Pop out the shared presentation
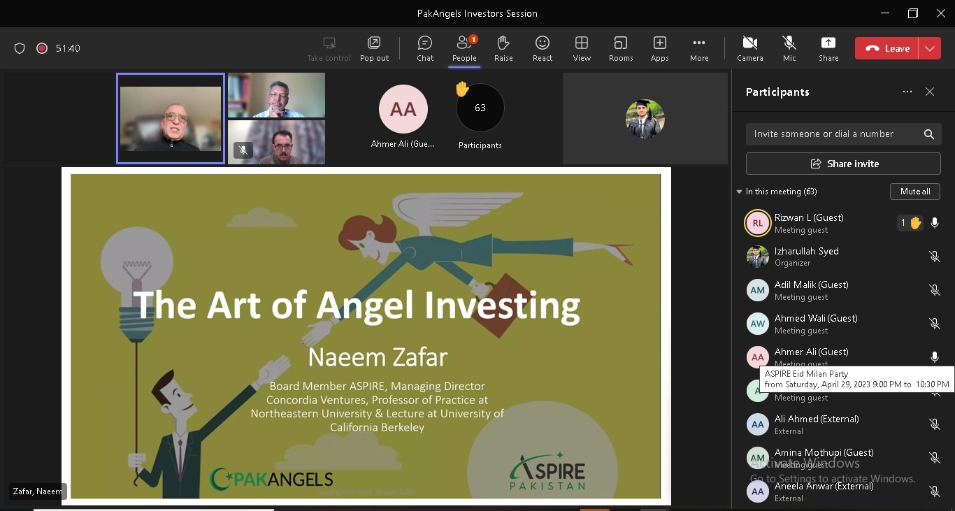Screen dimensions: 955x511 coord(374,48)
